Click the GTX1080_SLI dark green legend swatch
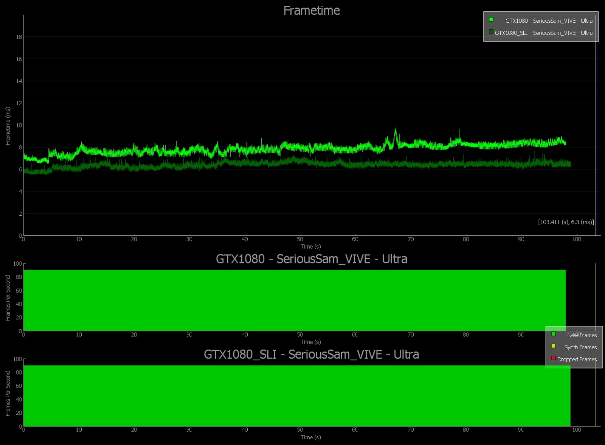605x445 pixels. coord(491,31)
